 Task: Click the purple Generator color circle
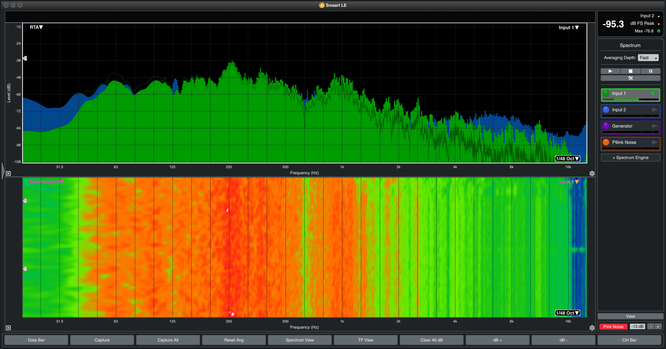pyautogui.click(x=606, y=126)
